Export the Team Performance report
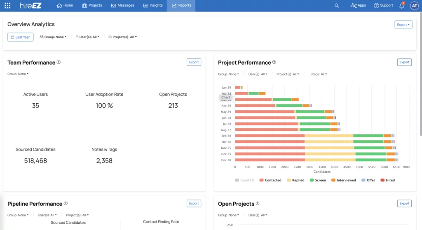The image size is (422, 230). tap(194, 62)
